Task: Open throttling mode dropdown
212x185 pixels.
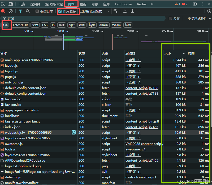Action: [95, 11]
